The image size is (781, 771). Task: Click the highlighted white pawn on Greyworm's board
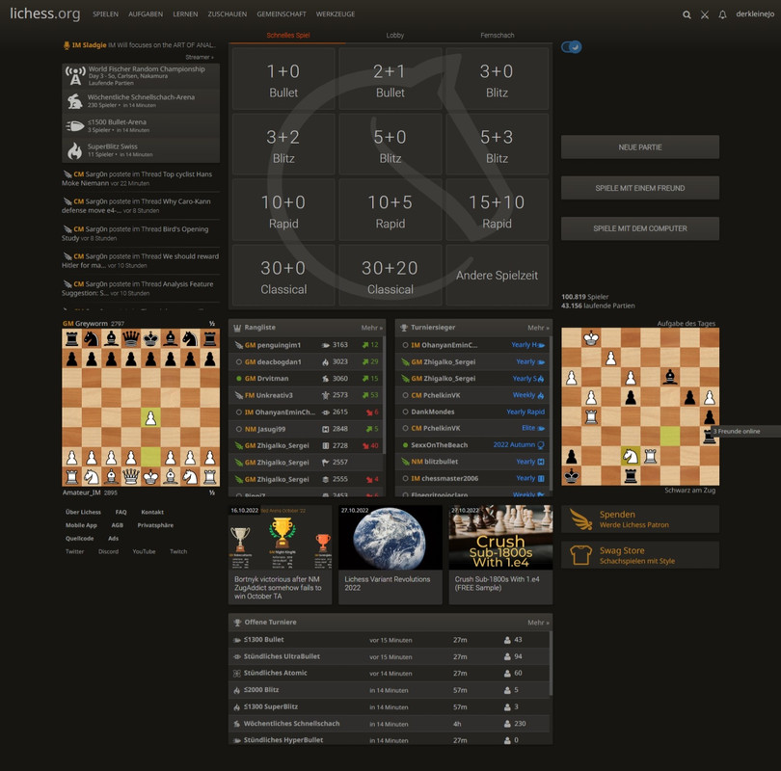pos(150,417)
